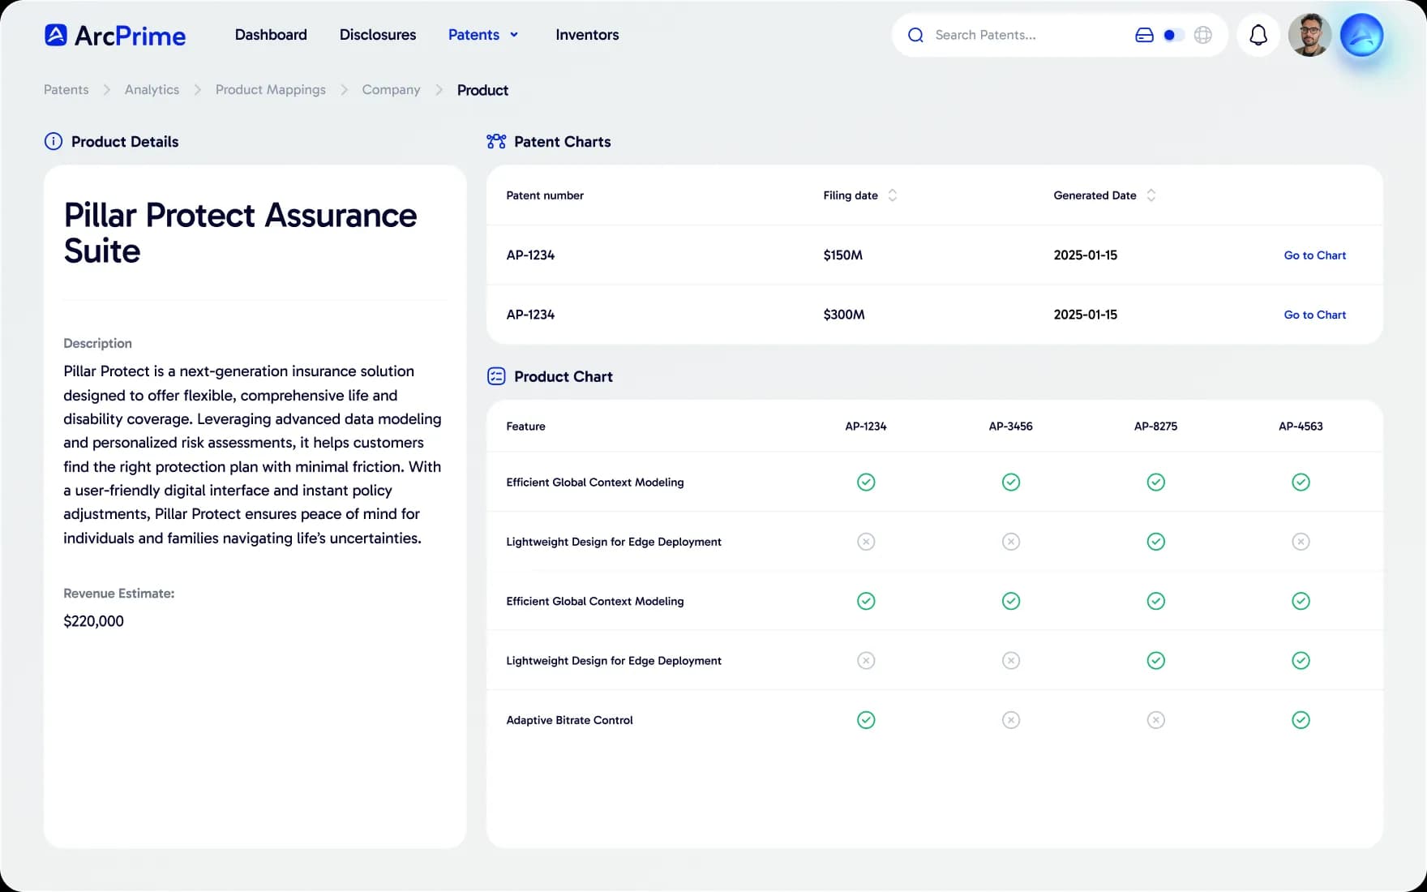Image resolution: width=1427 pixels, height=892 pixels.
Task: Click the Feature column header
Action: tap(525, 427)
